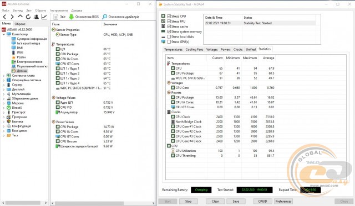Expand the Операційна система node

click(x=4, y=80)
